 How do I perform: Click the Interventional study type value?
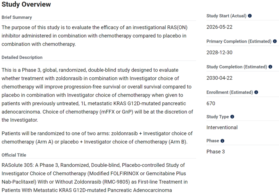coord(222,127)
